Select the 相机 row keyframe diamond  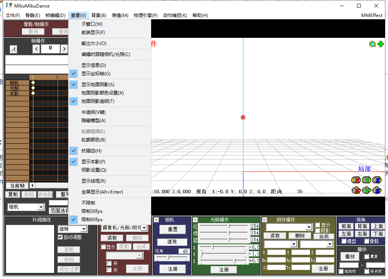[33, 83]
